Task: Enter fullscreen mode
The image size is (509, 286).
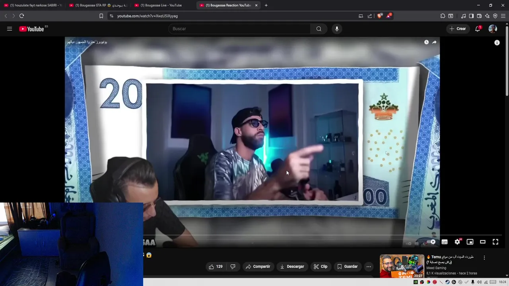Action: click(x=495, y=242)
